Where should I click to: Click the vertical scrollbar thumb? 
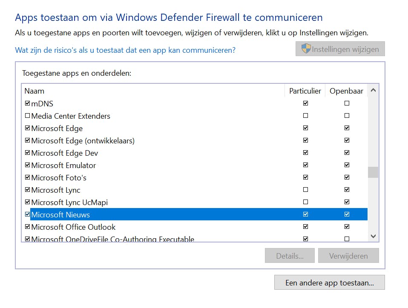pyautogui.click(x=373, y=172)
